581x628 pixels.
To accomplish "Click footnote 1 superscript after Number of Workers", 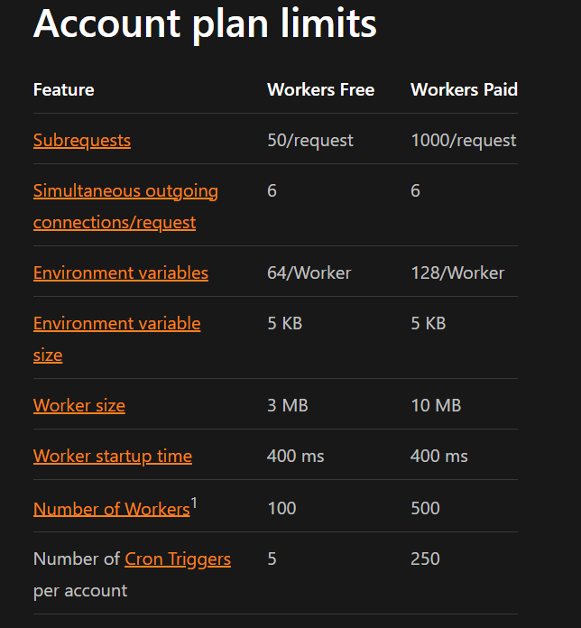I will (194, 503).
